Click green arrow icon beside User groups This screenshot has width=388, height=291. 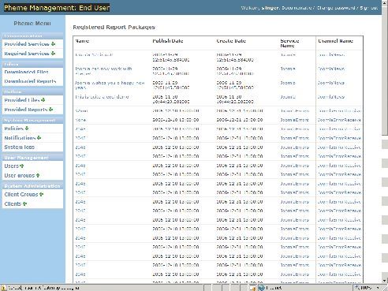[38, 175]
